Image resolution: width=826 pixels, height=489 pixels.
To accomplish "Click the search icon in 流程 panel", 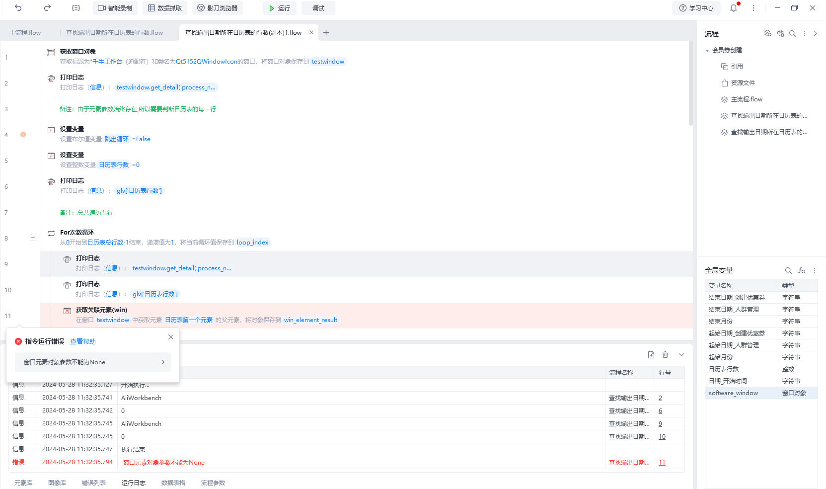I will [x=792, y=33].
